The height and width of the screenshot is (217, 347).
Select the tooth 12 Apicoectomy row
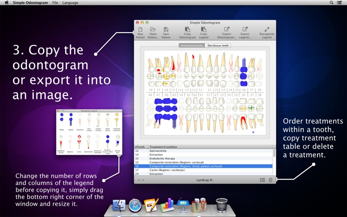click(x=203, y=151)
